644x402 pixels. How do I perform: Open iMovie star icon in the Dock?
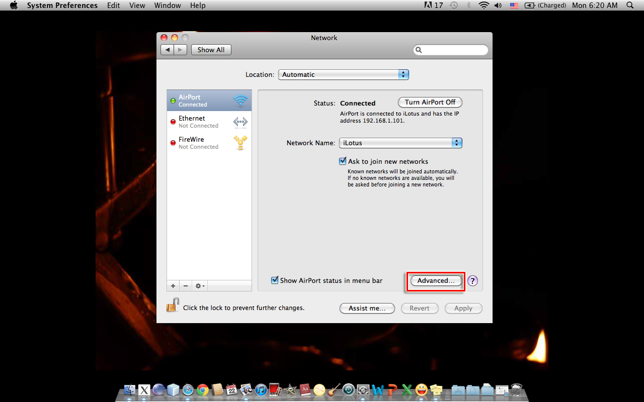click(290, 390)
